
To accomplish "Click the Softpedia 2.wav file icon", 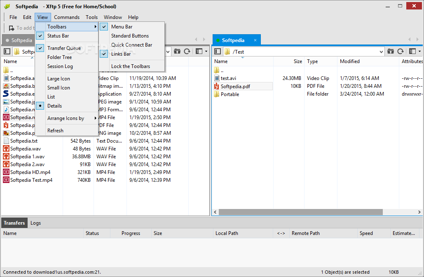I will pyautogui.click(x=6, y=164).
